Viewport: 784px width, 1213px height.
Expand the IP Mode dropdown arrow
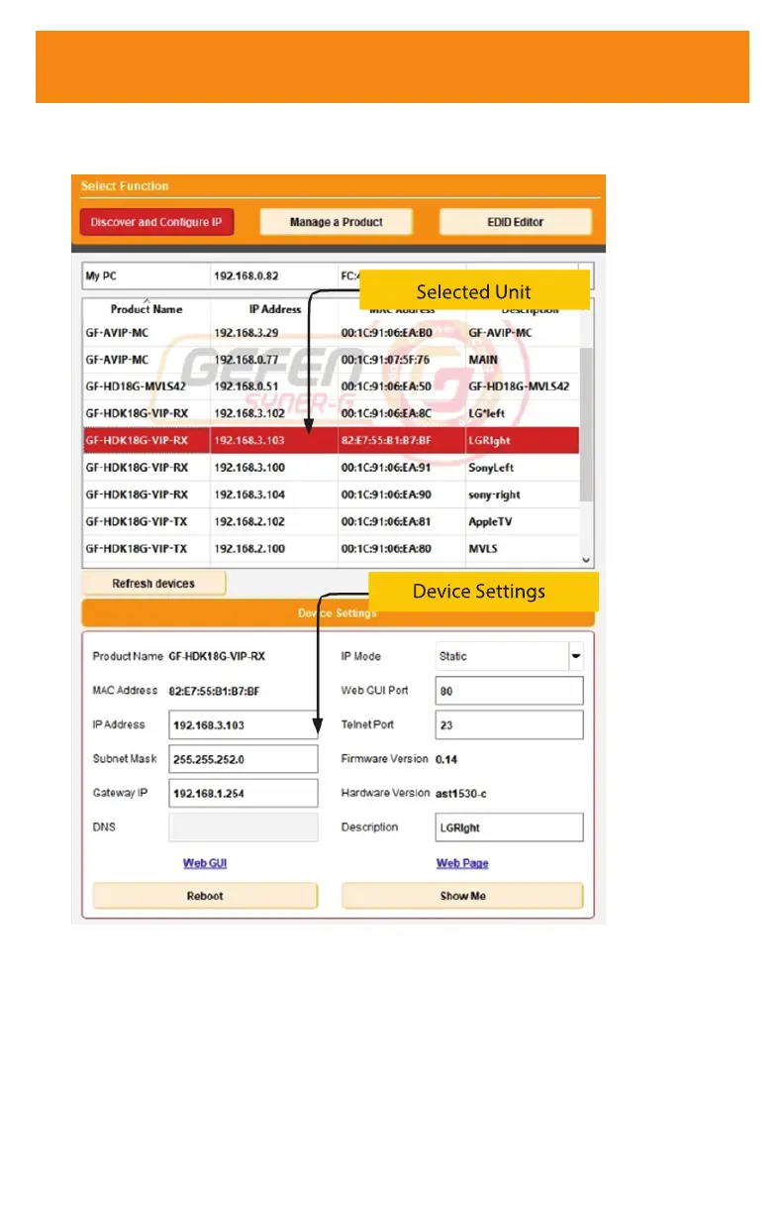coord(575,656)
